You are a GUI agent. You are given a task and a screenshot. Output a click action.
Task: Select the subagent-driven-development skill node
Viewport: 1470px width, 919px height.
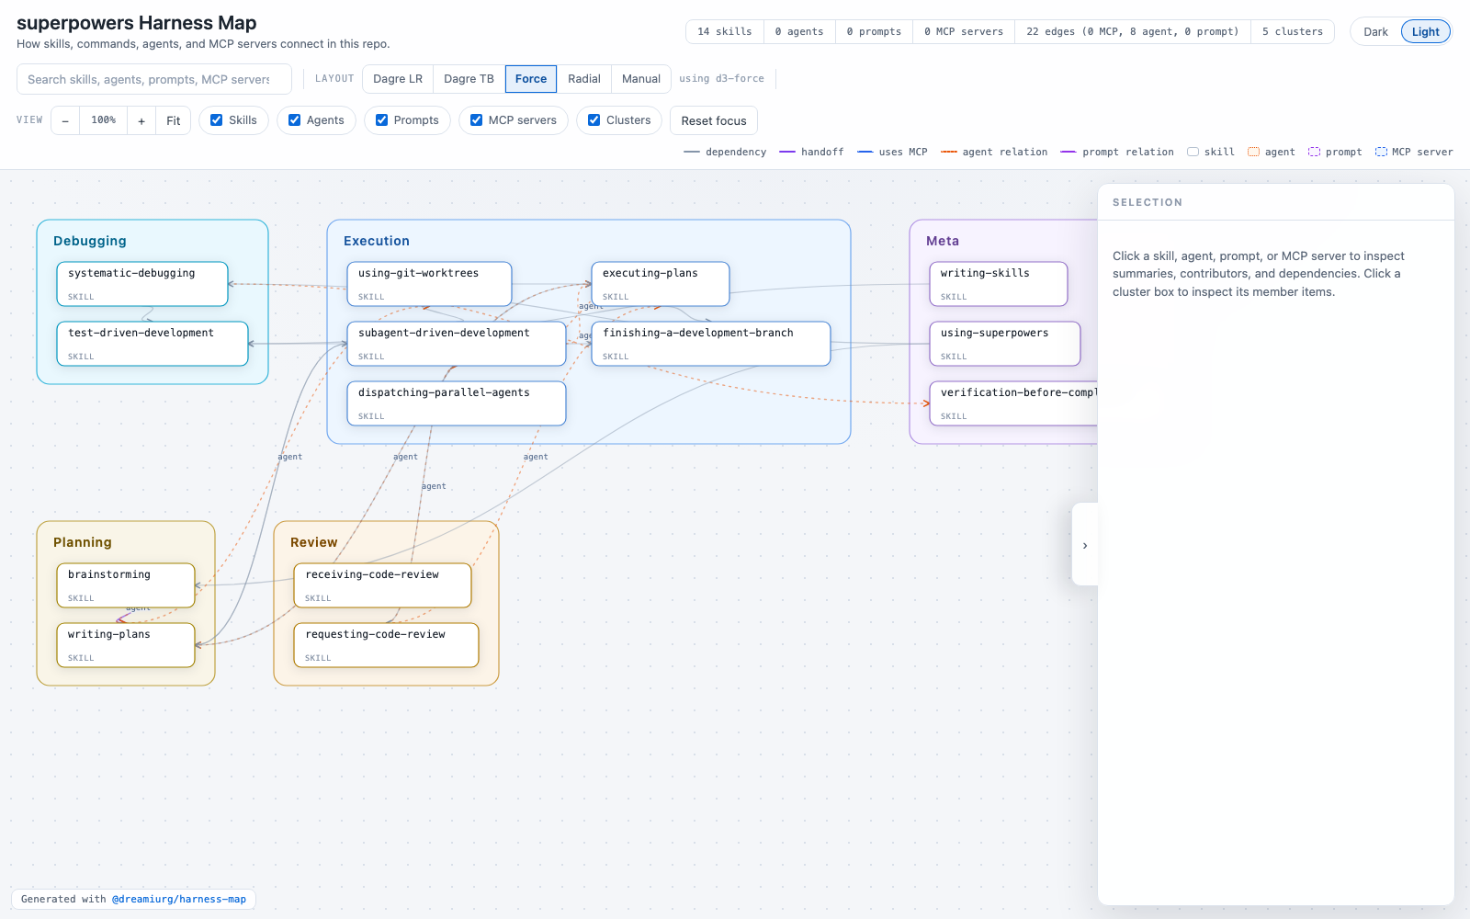pyautogui.click(x=457, y=344)
